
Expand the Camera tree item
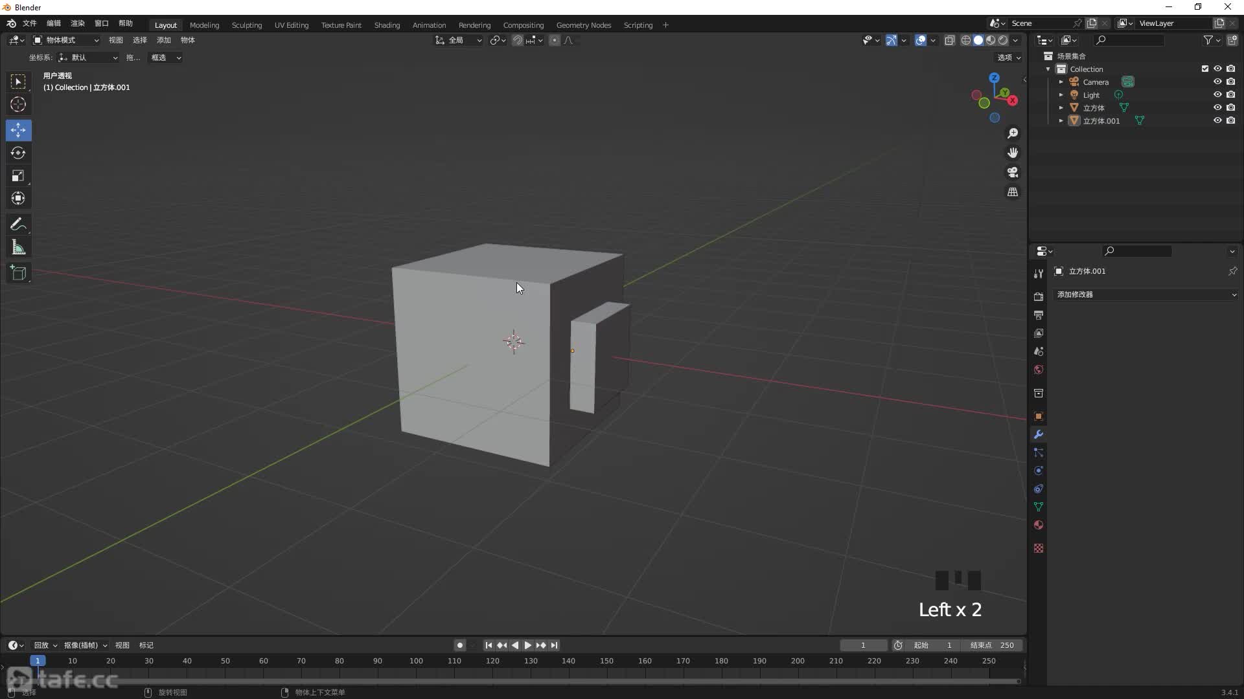click(1061, 82)
